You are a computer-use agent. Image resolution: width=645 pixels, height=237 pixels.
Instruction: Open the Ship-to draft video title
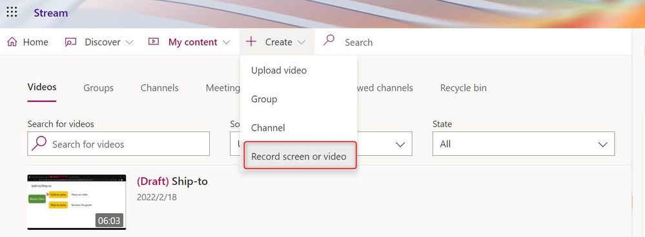(172, 181)
